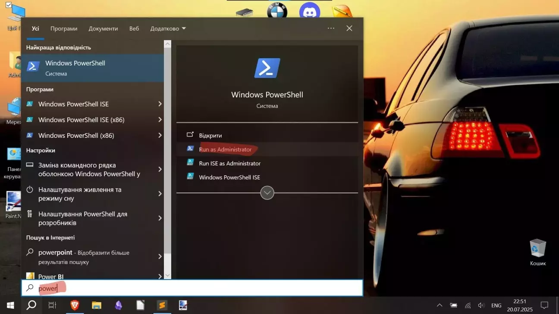The image size is (559, 314).
Task: Expand arrow for 'Налаштування живлення' setting
Action: pos(160,194)
